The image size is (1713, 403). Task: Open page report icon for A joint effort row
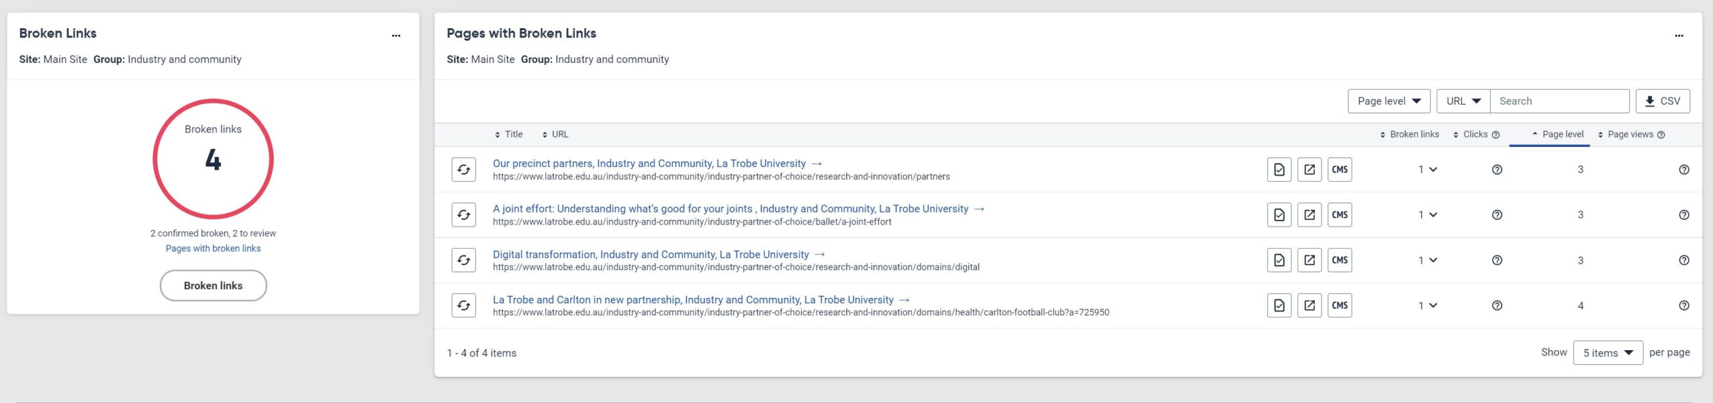pyautogui.click(x=1279, y=215)
